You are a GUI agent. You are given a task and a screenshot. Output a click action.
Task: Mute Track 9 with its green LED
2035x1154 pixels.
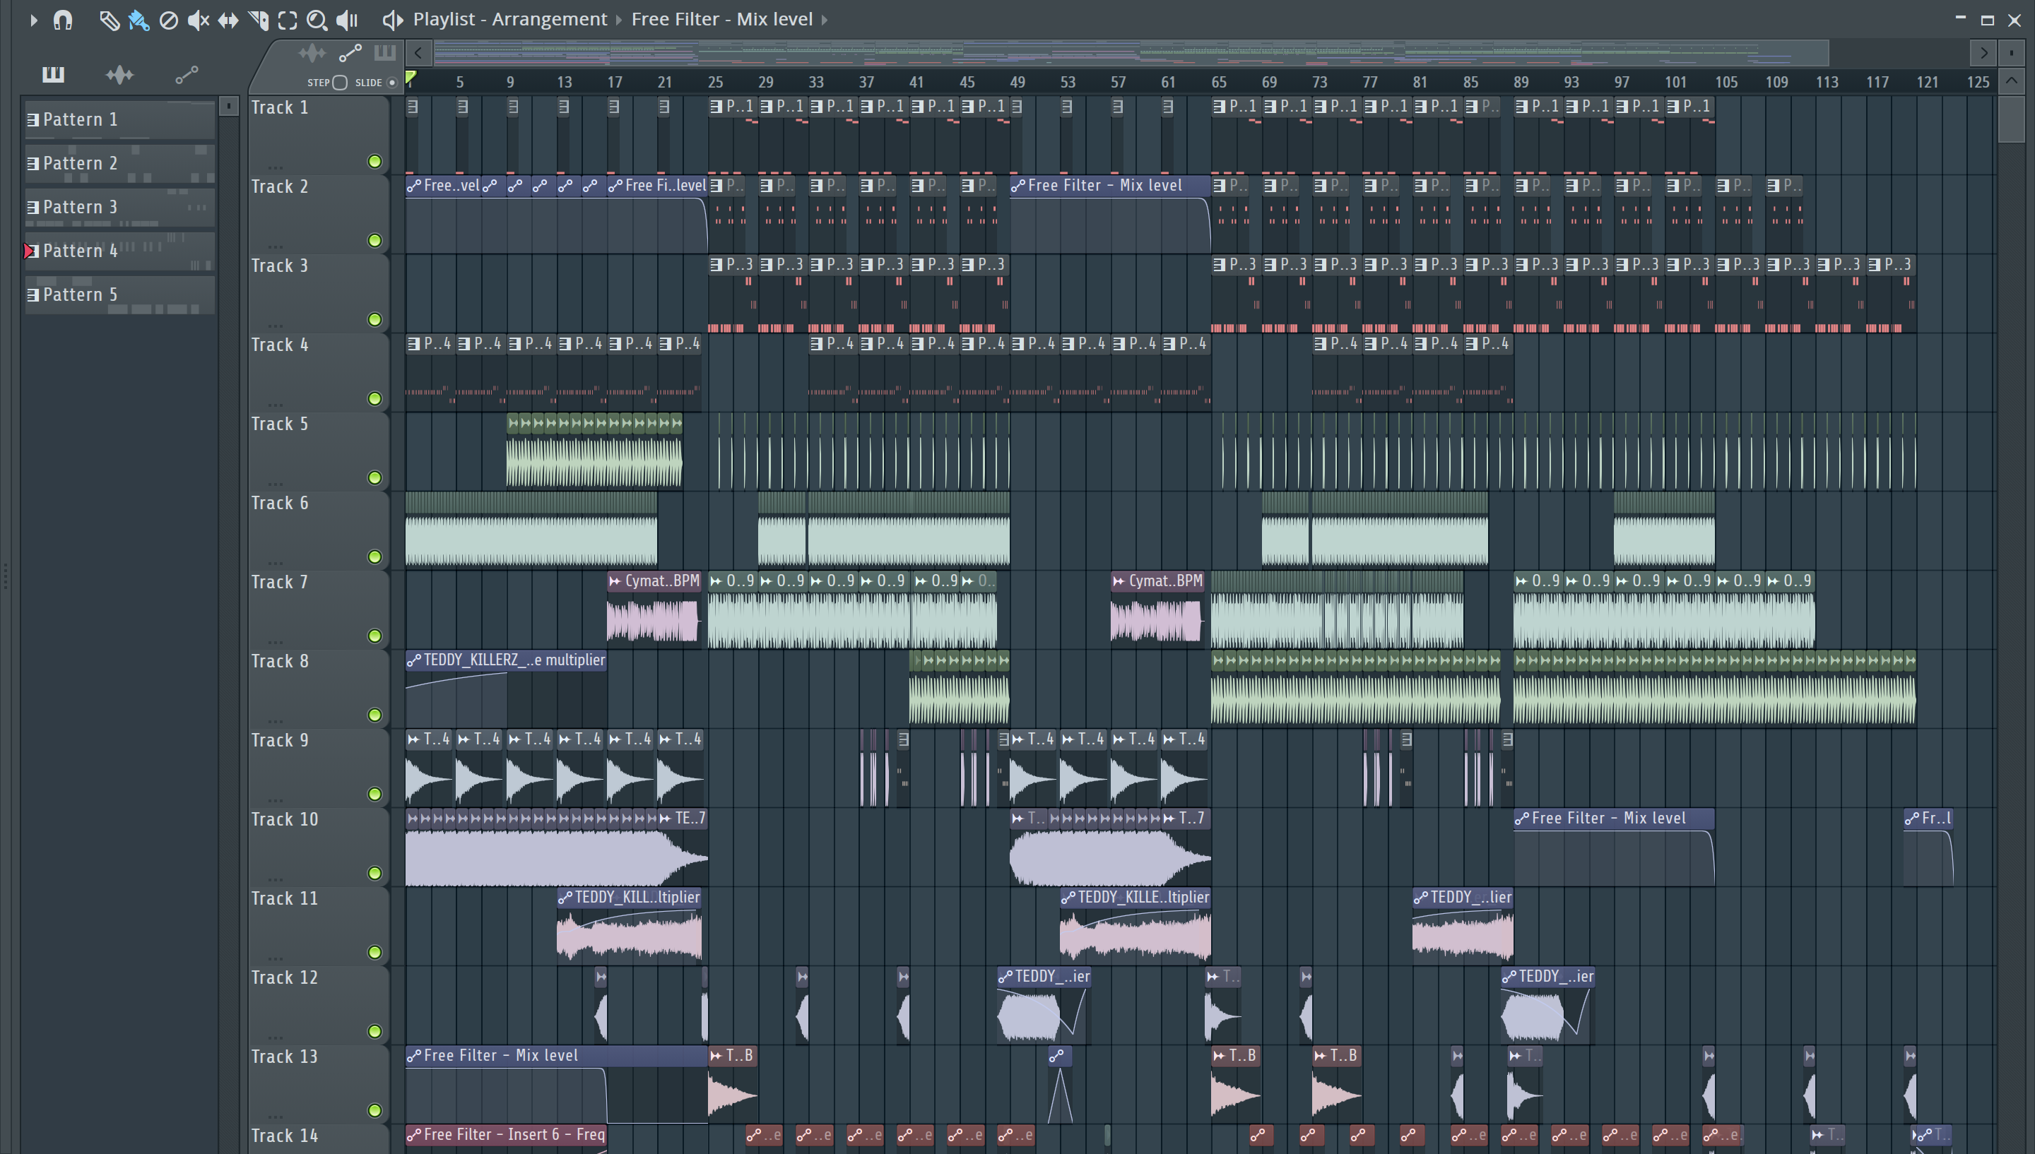375,794
